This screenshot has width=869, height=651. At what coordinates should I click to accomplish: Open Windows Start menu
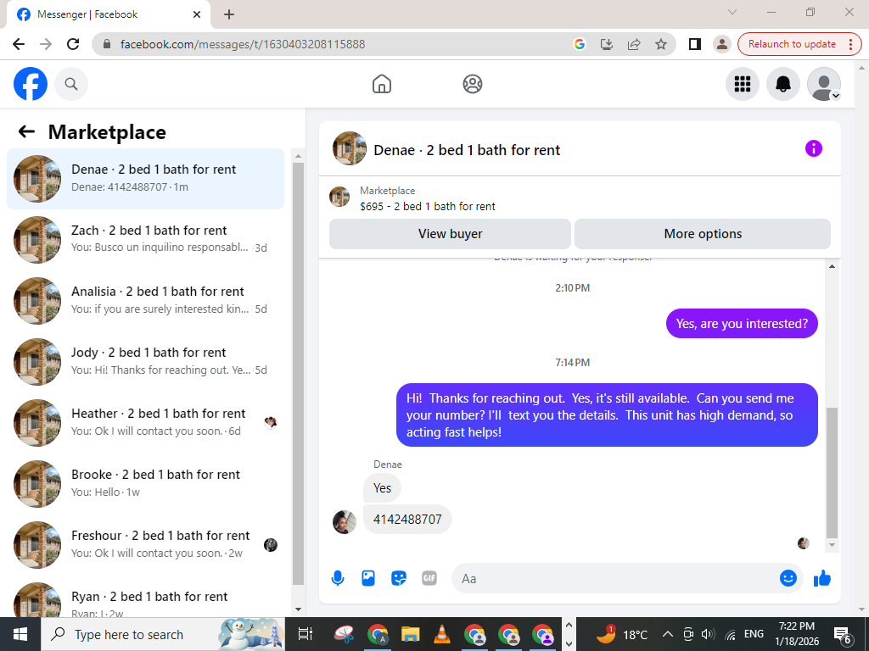coord(20,634)
